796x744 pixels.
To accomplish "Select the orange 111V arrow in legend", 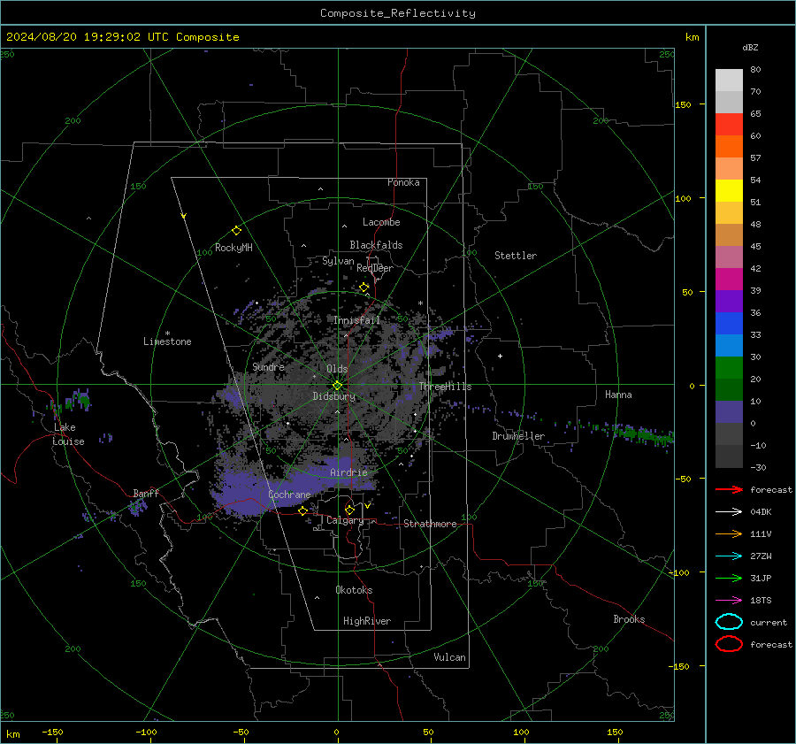I will (729, 533).
